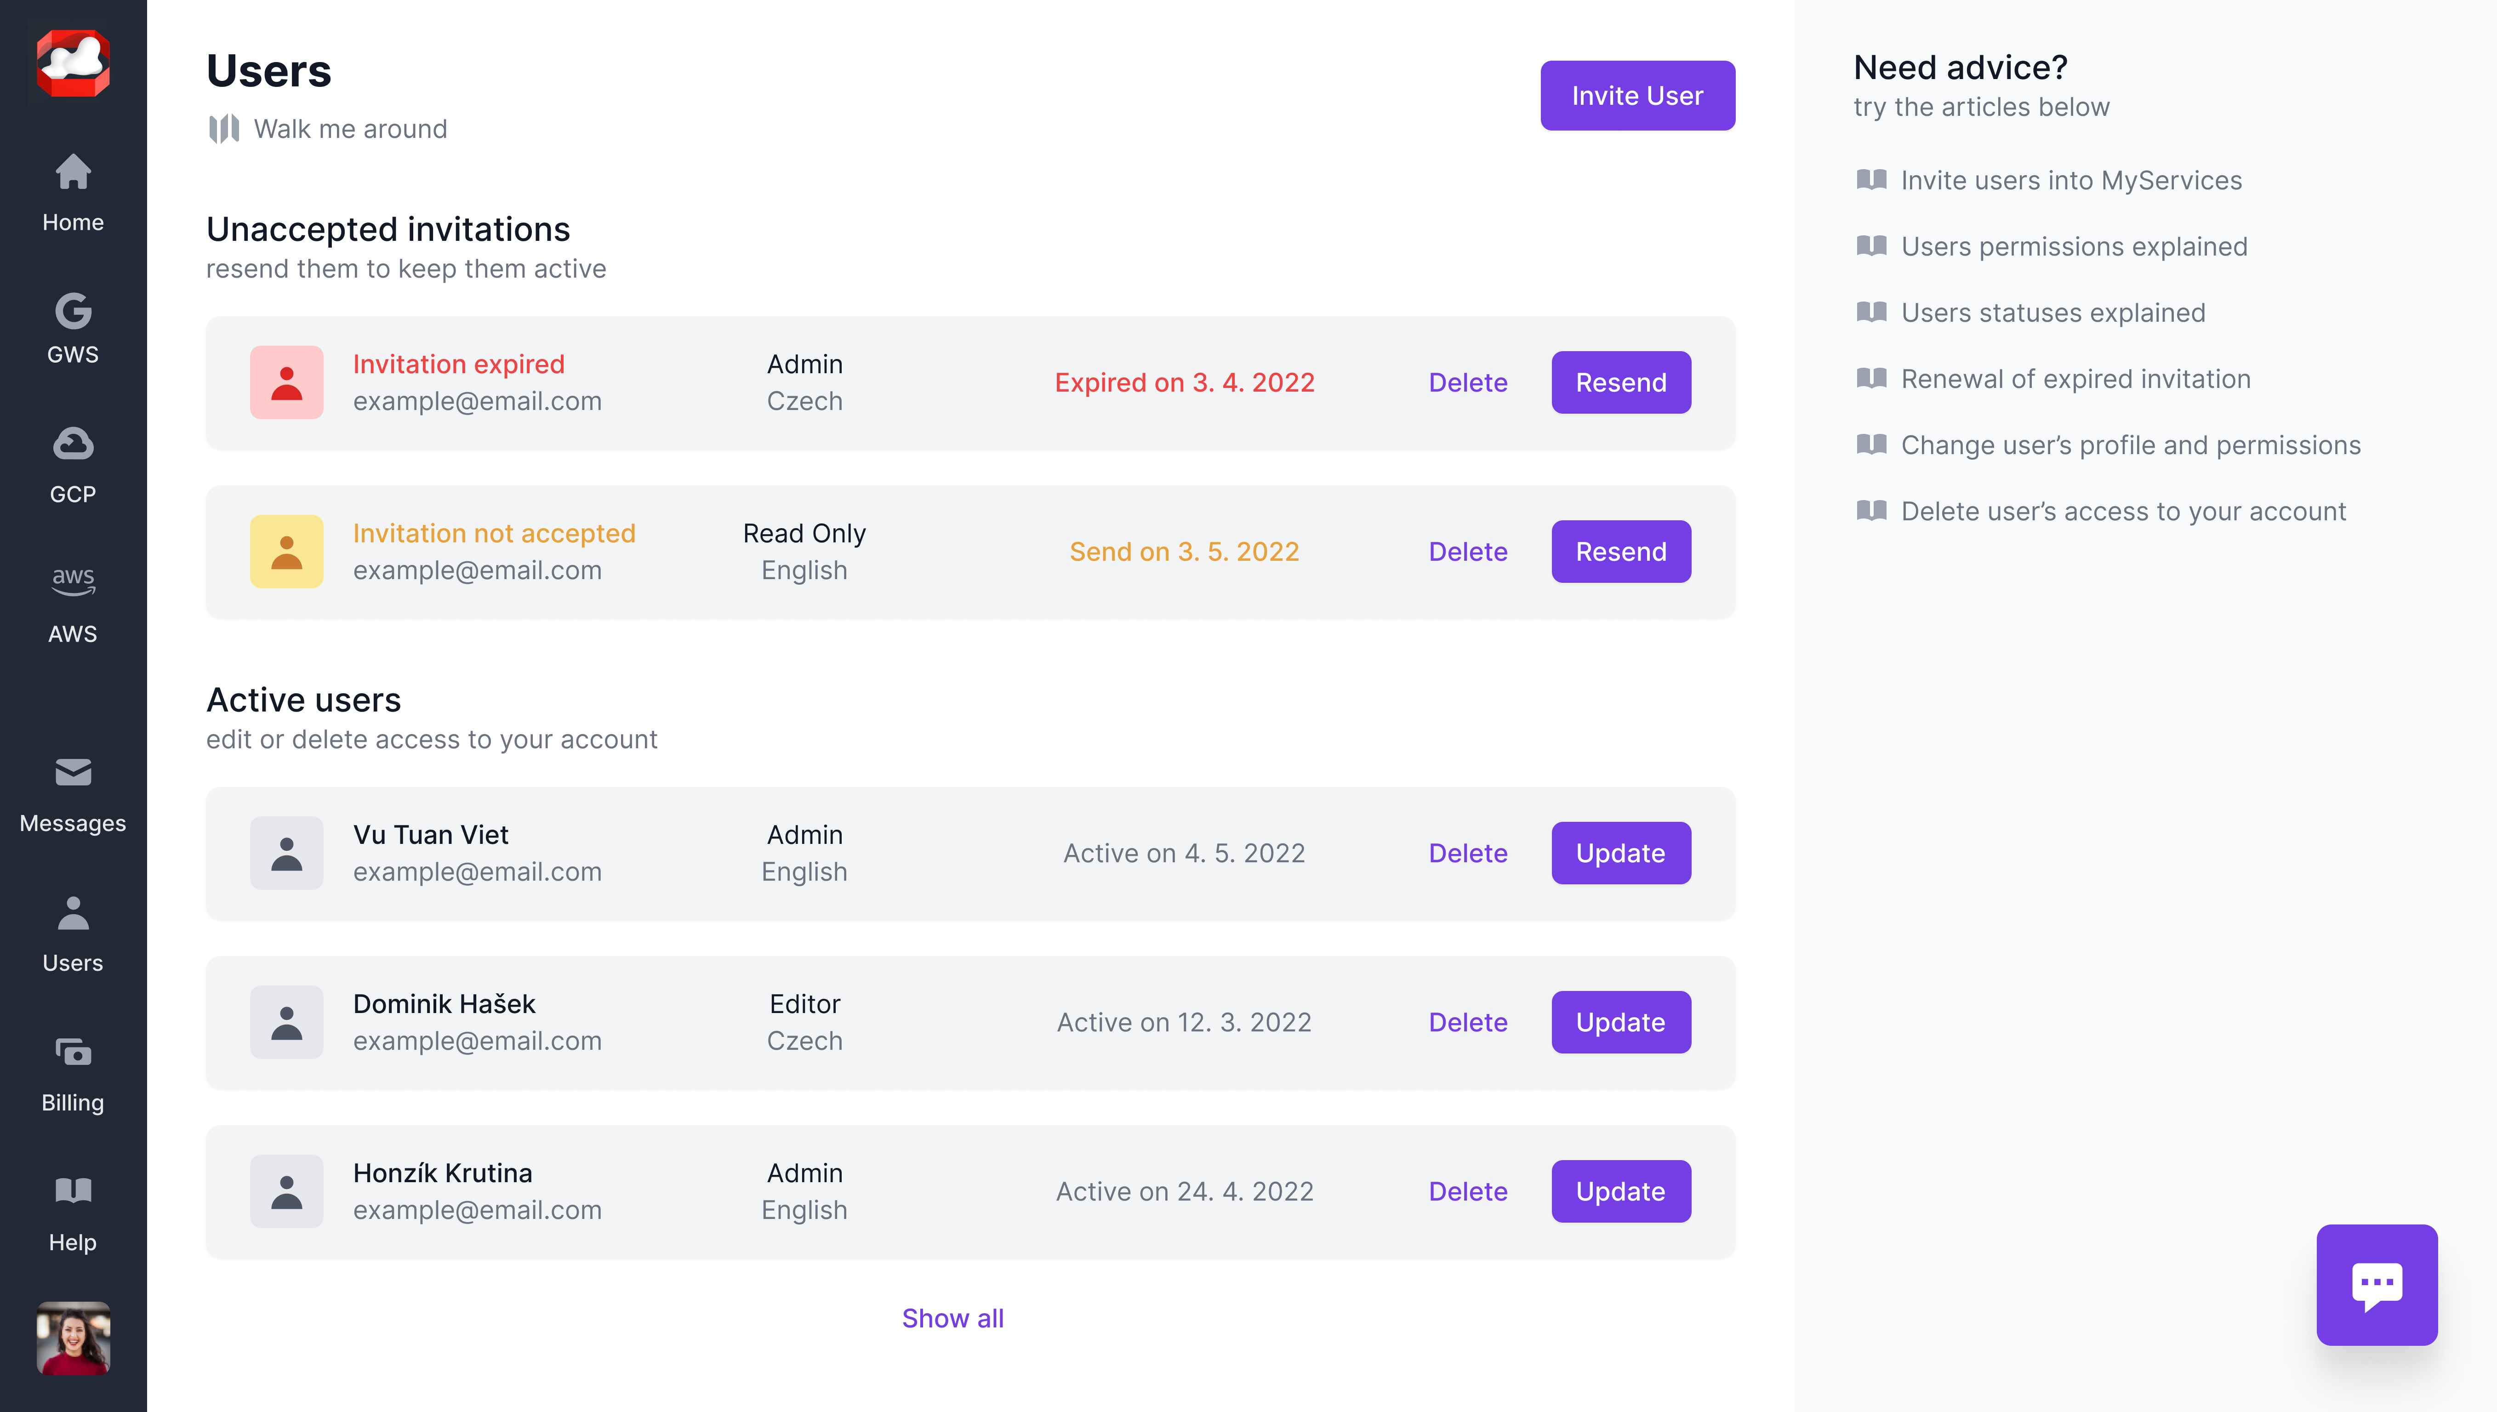
Task: Click book icon next to Users statuses explained
Action: (1870, 311)
